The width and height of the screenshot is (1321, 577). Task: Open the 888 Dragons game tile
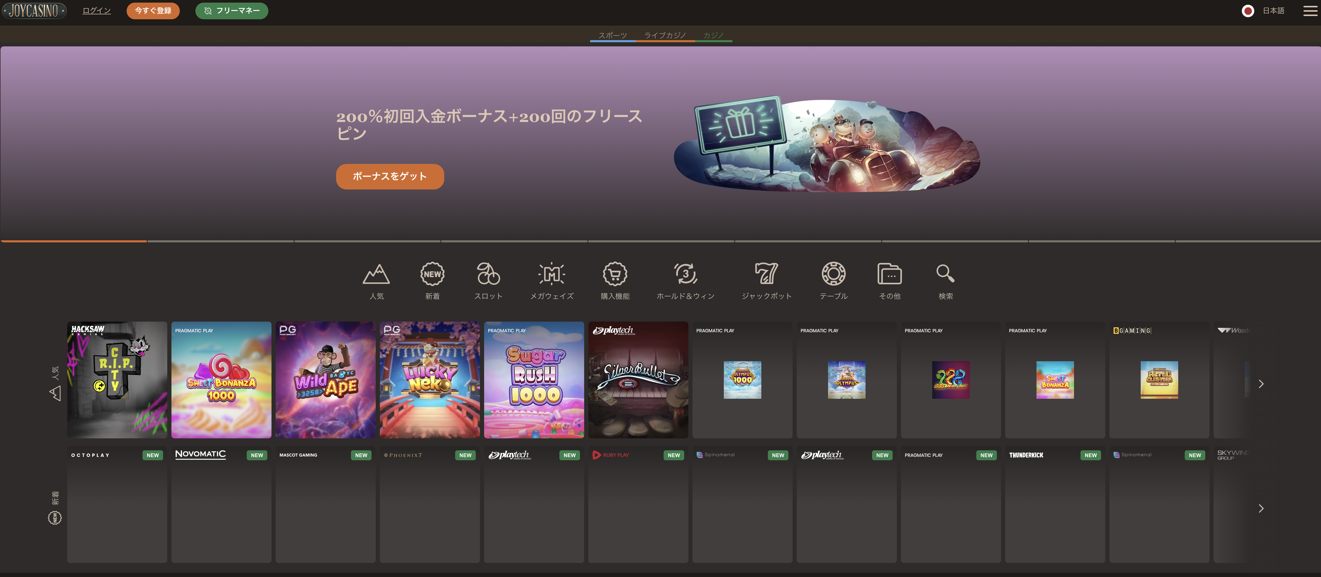pos(951,380)
